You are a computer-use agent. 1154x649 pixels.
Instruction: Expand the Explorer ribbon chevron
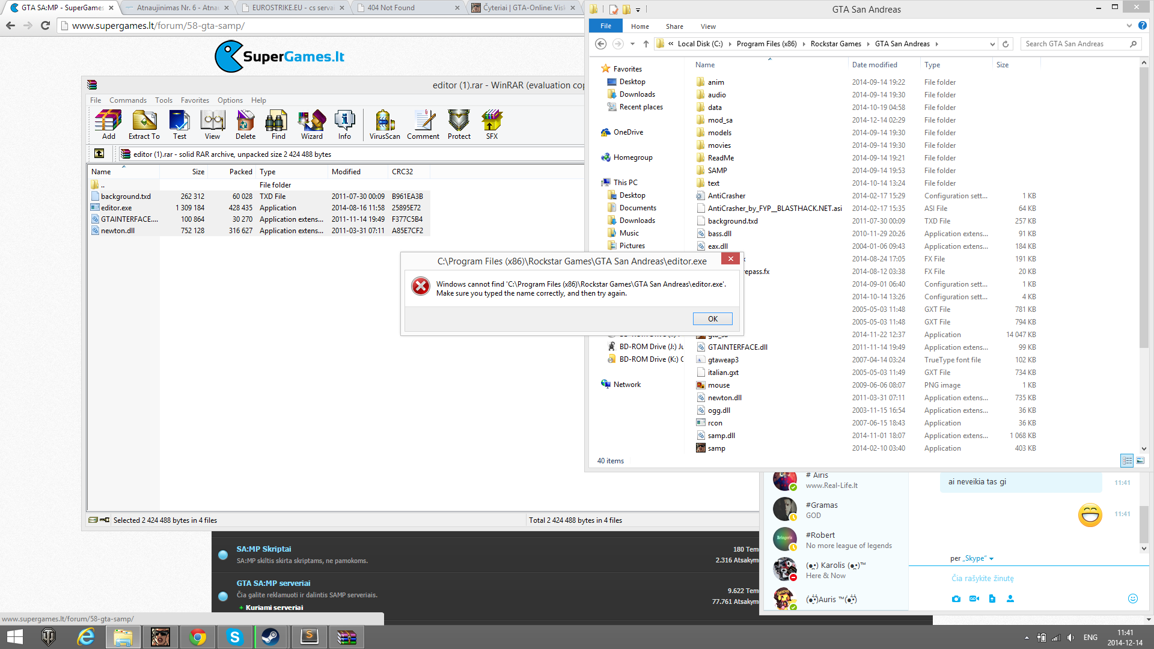click(1129, 26)
